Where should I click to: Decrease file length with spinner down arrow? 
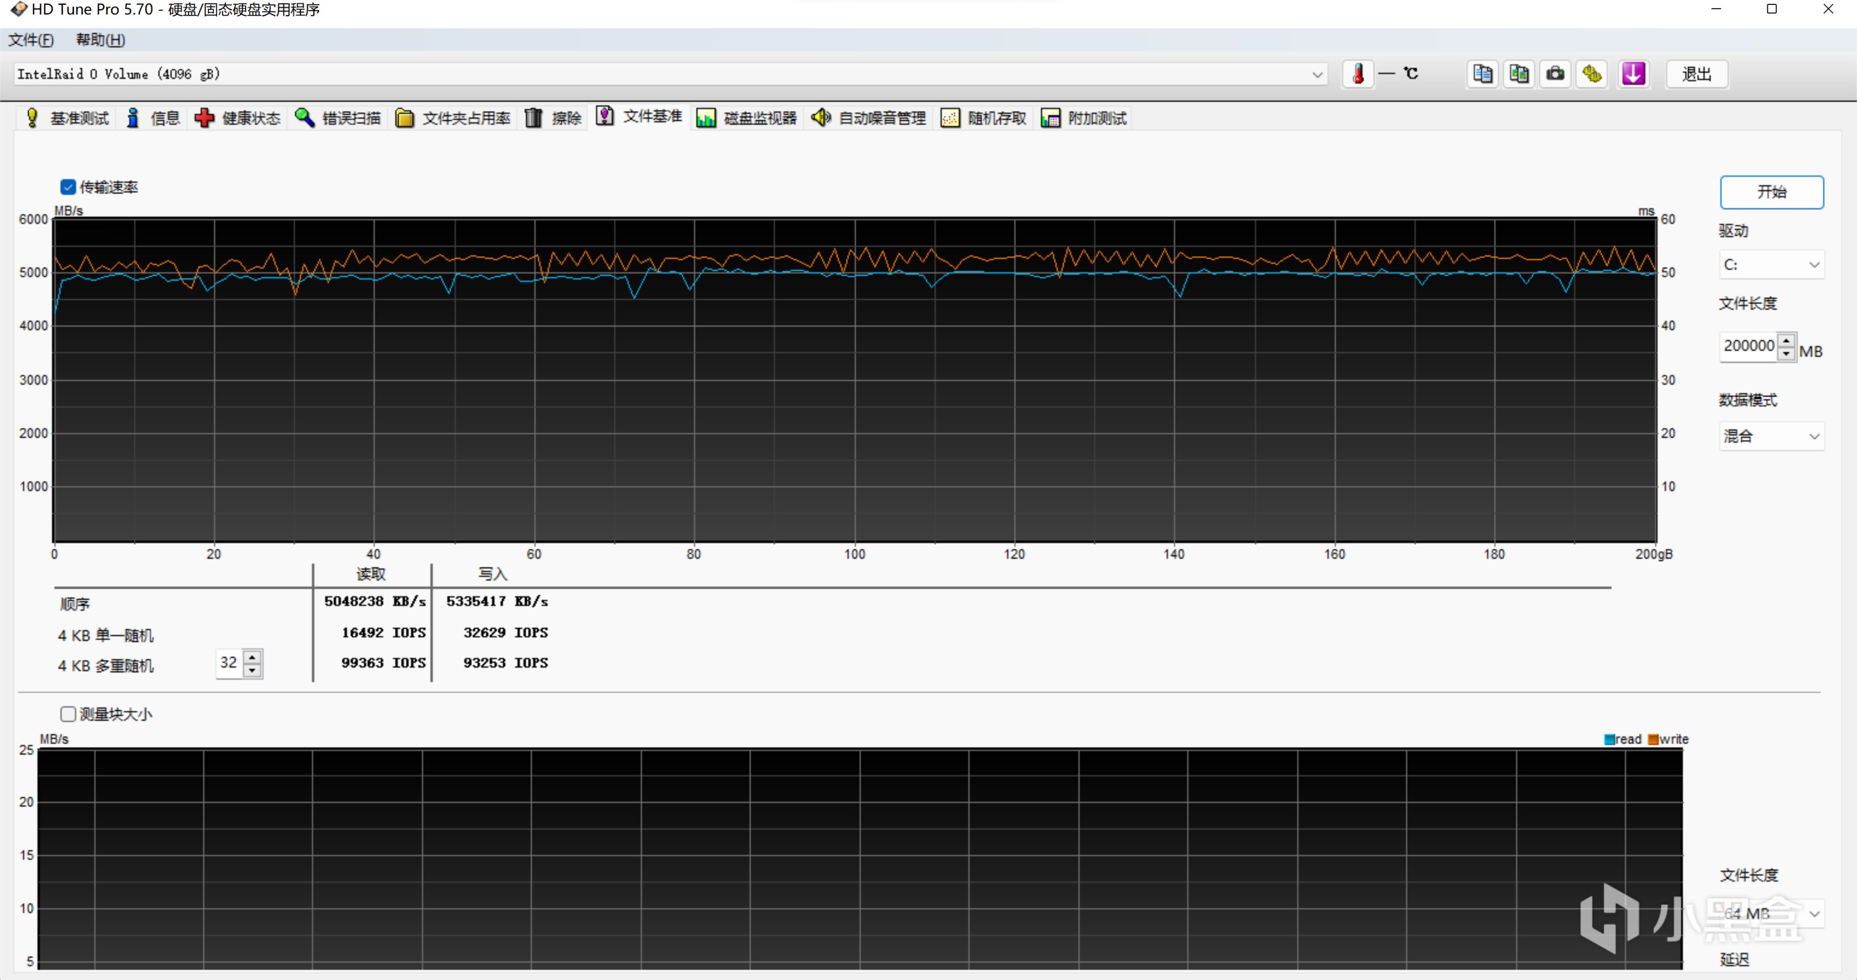point(1786,354)
